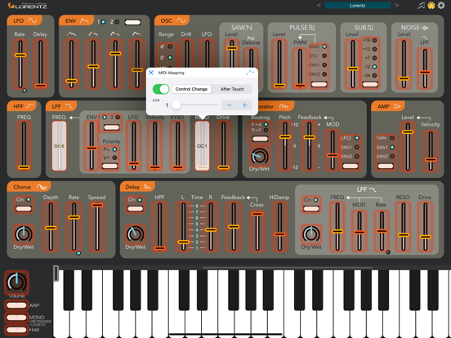Open the Lorentz preset name selector

(358, 5)
